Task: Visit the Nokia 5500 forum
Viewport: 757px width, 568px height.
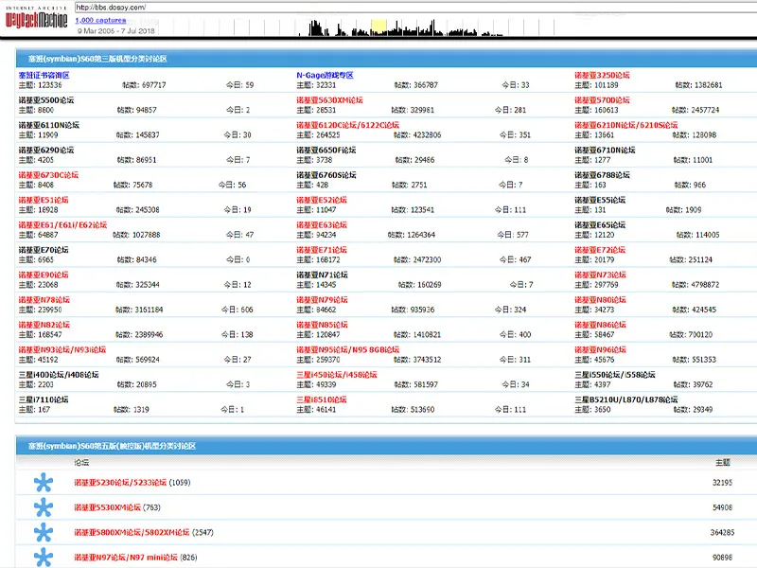Action: [x=46, y=100]
